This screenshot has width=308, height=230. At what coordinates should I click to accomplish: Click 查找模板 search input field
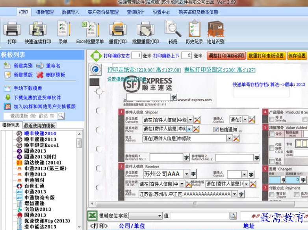click(x=30, y=116)
